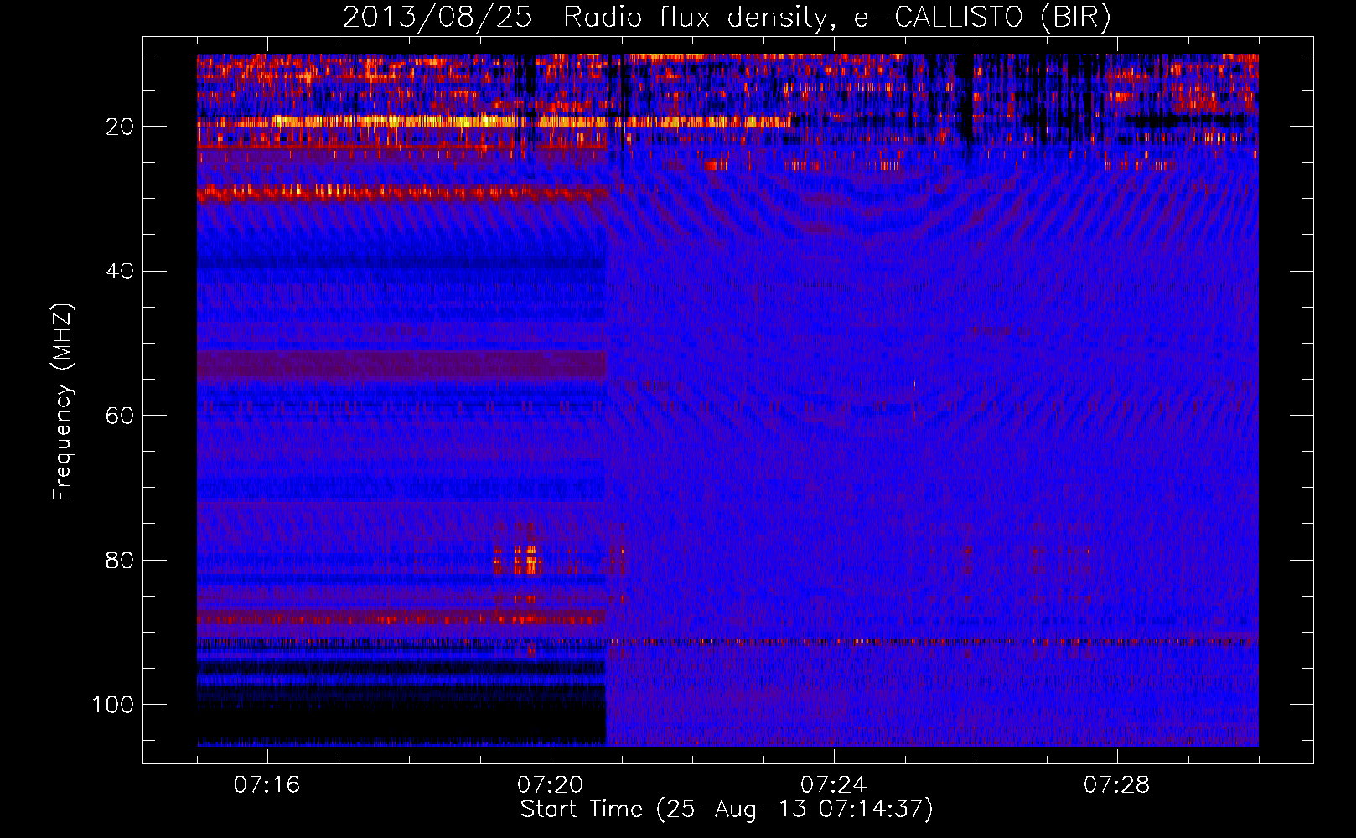Click the 20 MHz frequency tick label

click(120, 127)
